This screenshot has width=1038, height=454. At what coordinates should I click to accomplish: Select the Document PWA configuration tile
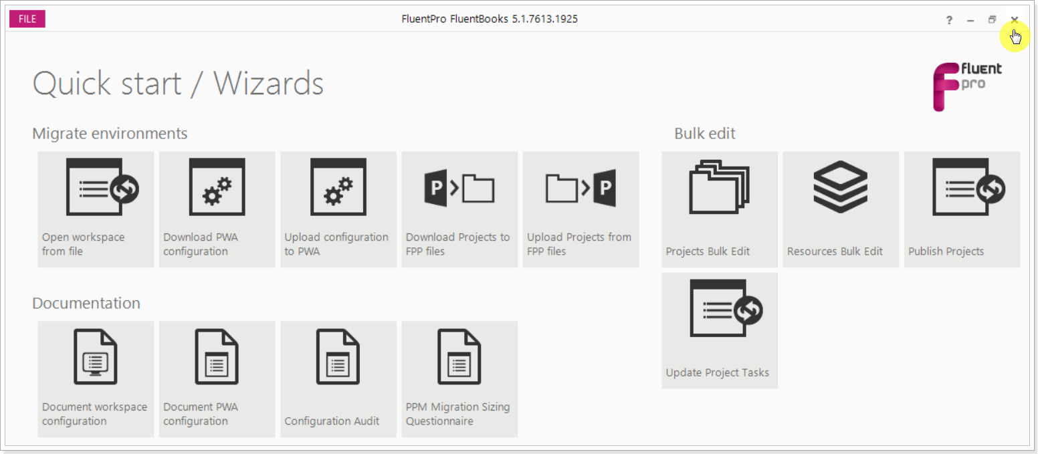point(217,379)
